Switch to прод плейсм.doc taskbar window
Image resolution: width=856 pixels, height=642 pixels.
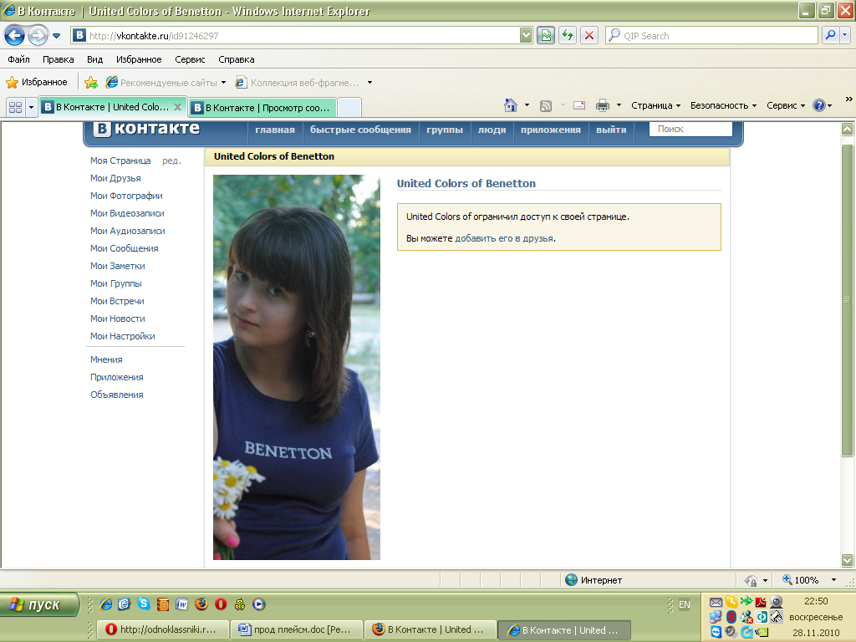pos(296,629)
